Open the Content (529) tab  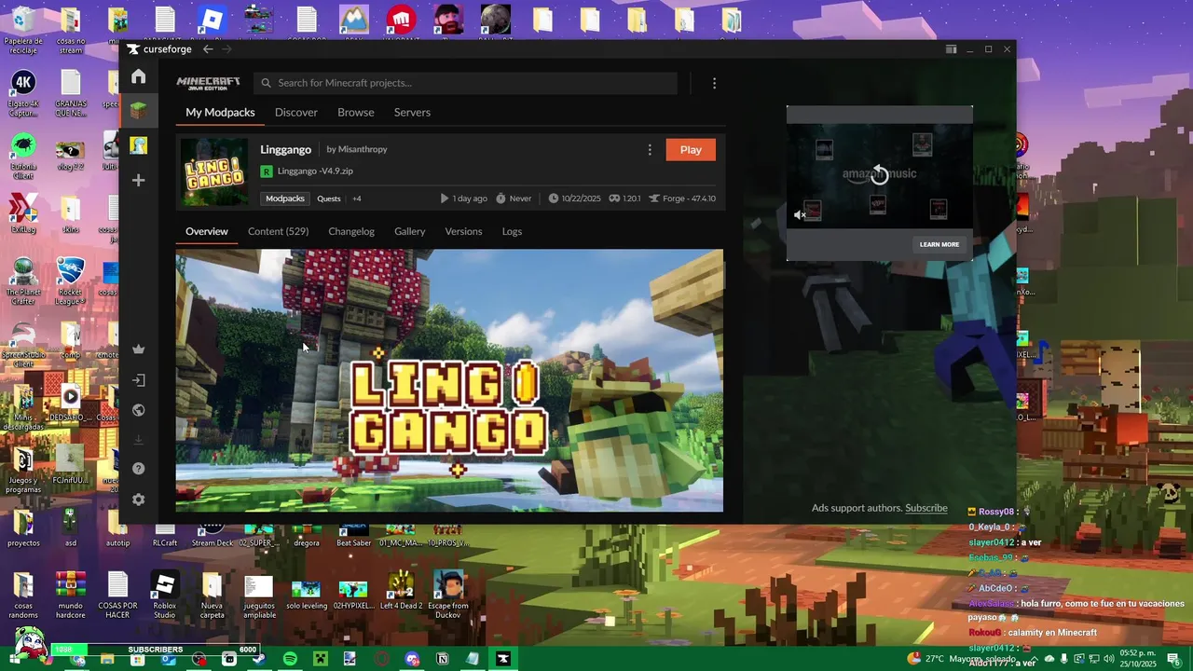click(x=278, y=231)
